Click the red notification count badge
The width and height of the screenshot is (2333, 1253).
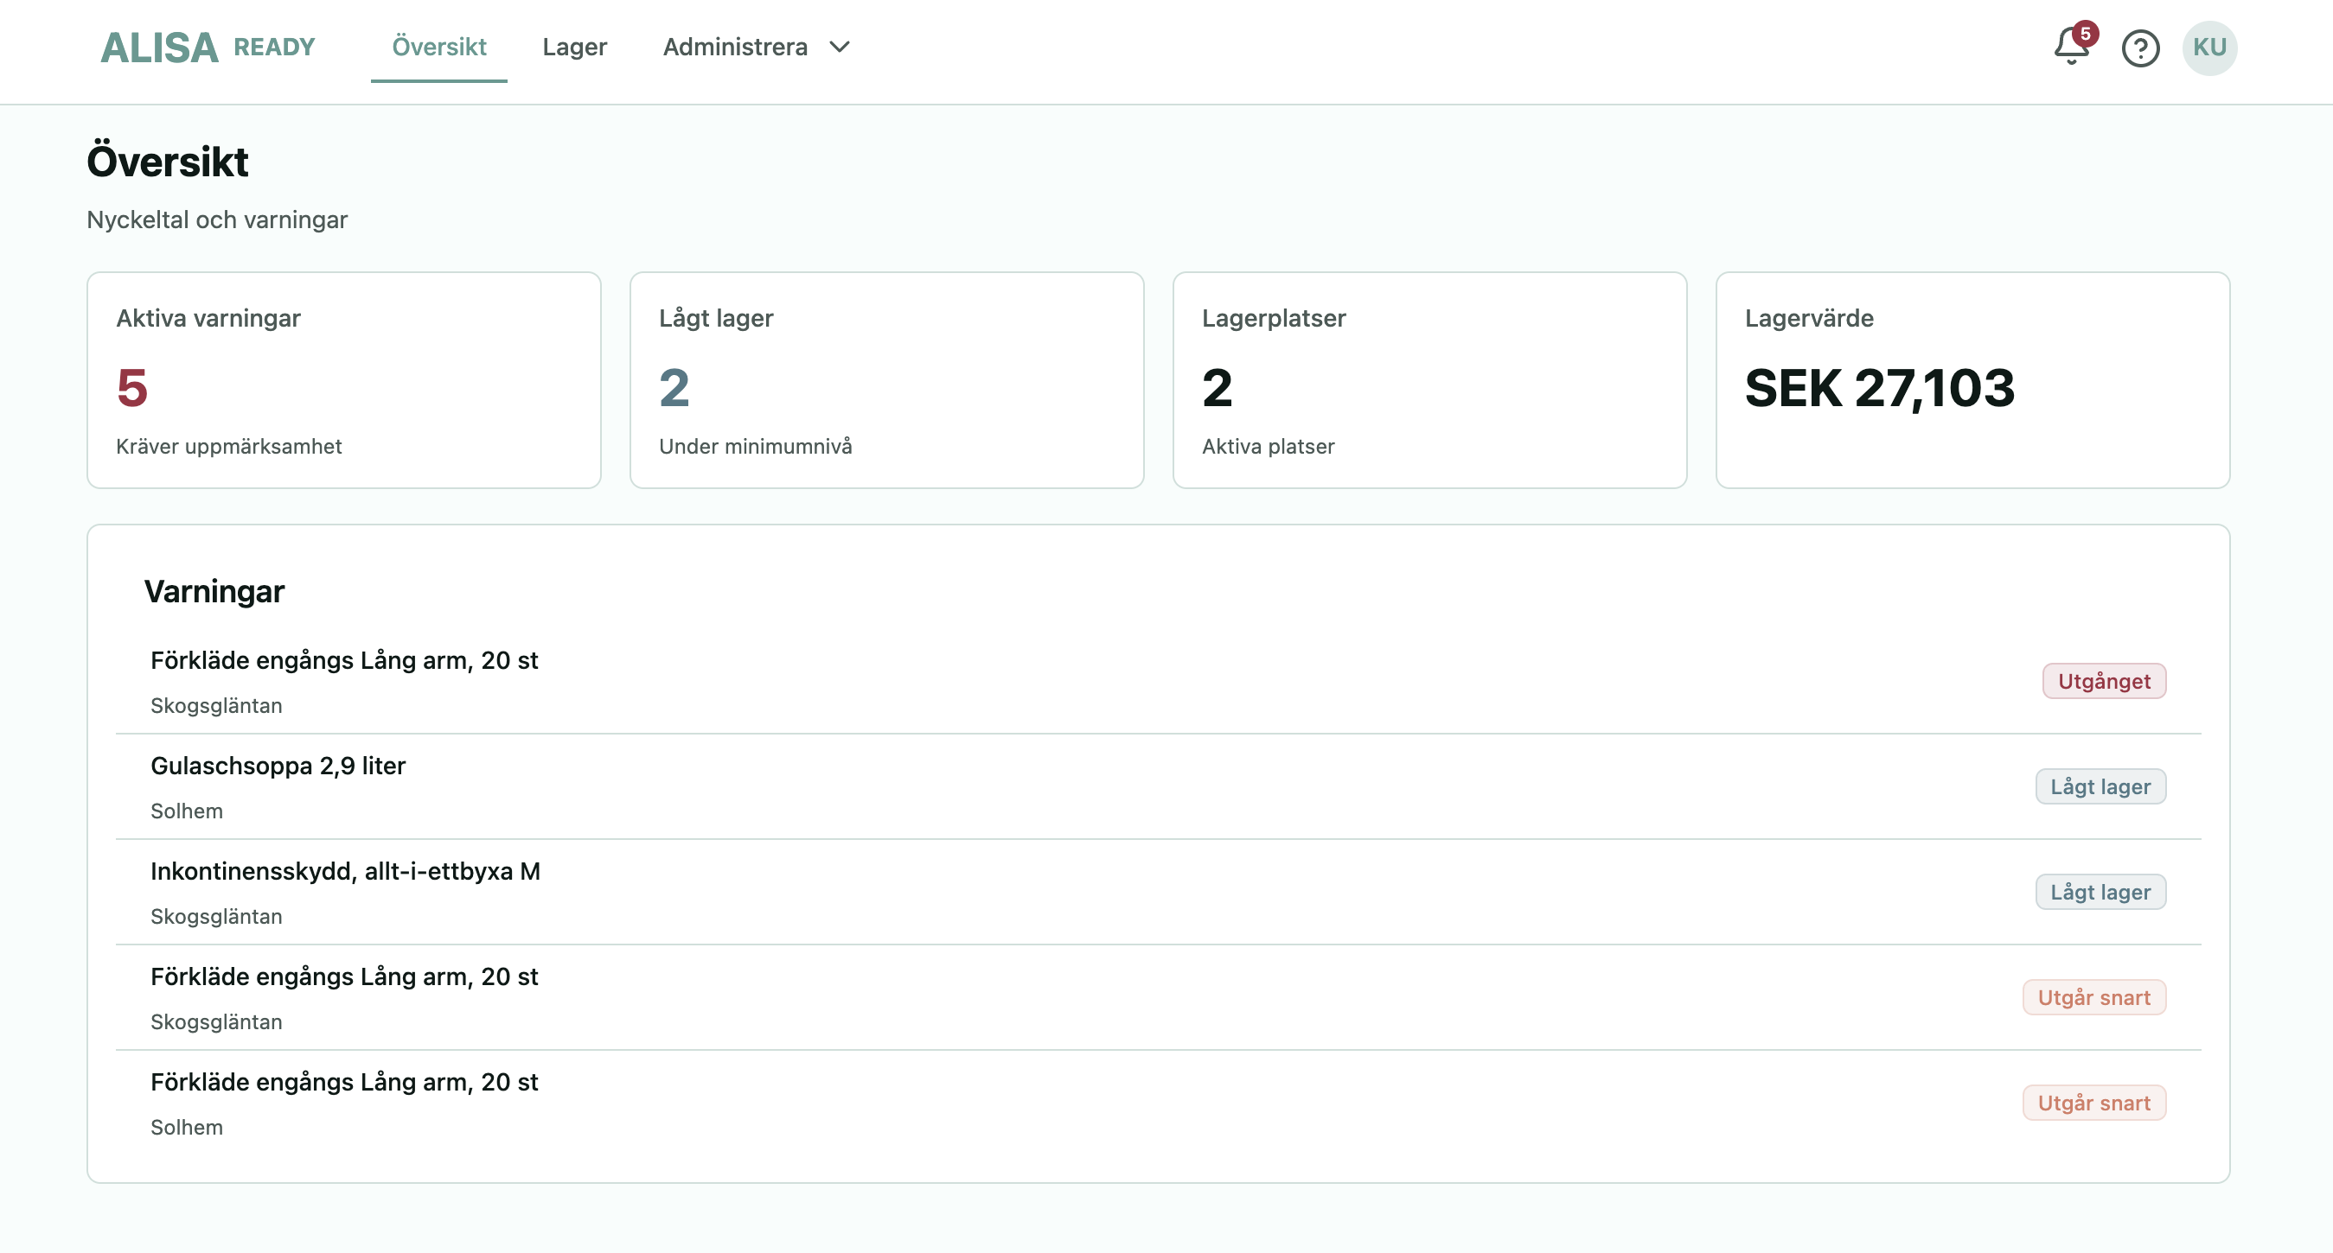click(x=2085, y=34)
